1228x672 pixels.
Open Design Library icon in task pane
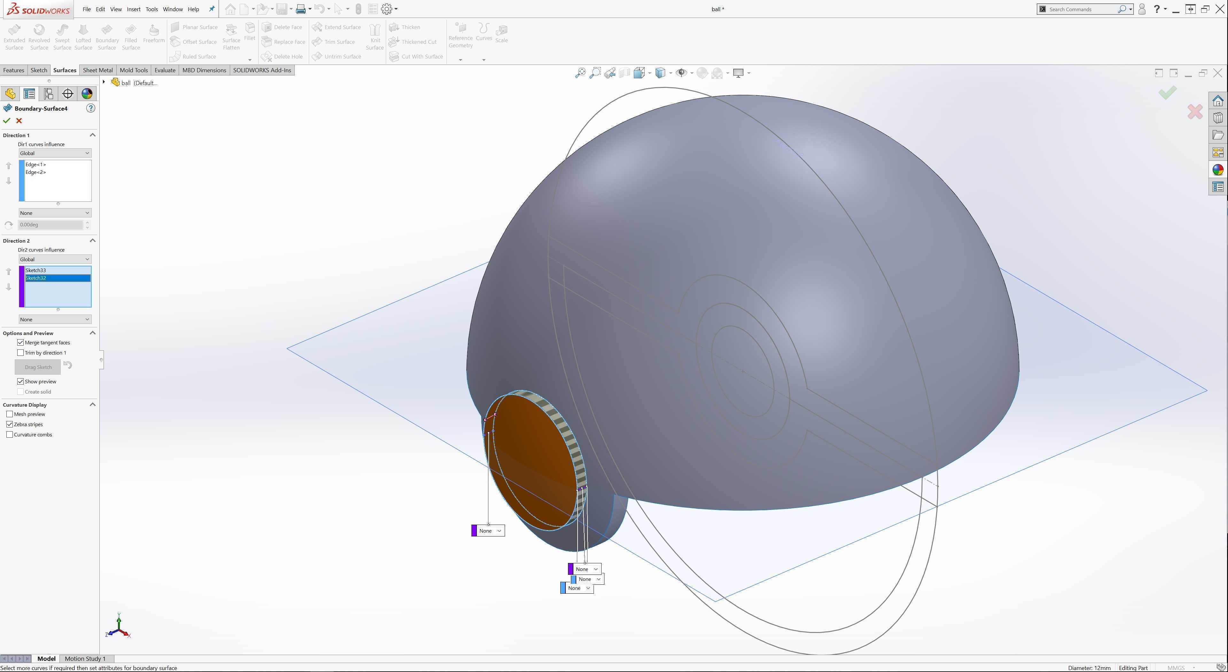click(1218, 118)
